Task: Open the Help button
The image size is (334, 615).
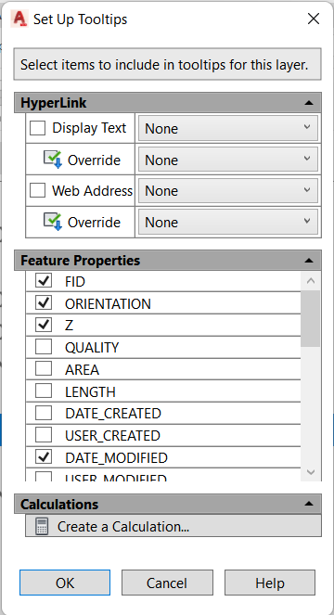Action: (270, 583)
